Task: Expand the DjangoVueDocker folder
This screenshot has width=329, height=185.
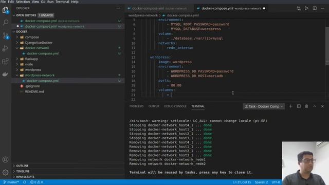Action: 17,43
